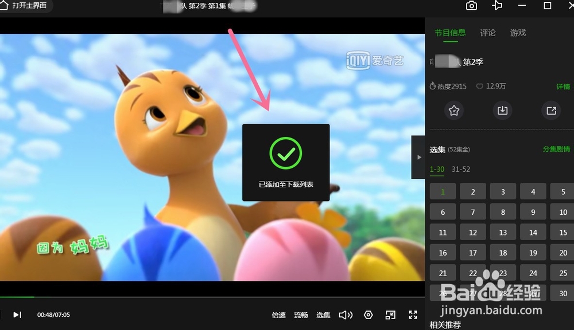Select the 1-30 episode range tab
The width and height of the screenshot is (574, 330).
(437, 169)
